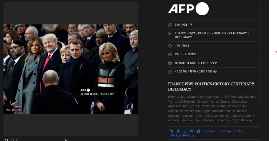Click the caption icon beside FRANCE - WWI title
The height and width of the screenshot is (141, 277).
(x=170, y=33)
